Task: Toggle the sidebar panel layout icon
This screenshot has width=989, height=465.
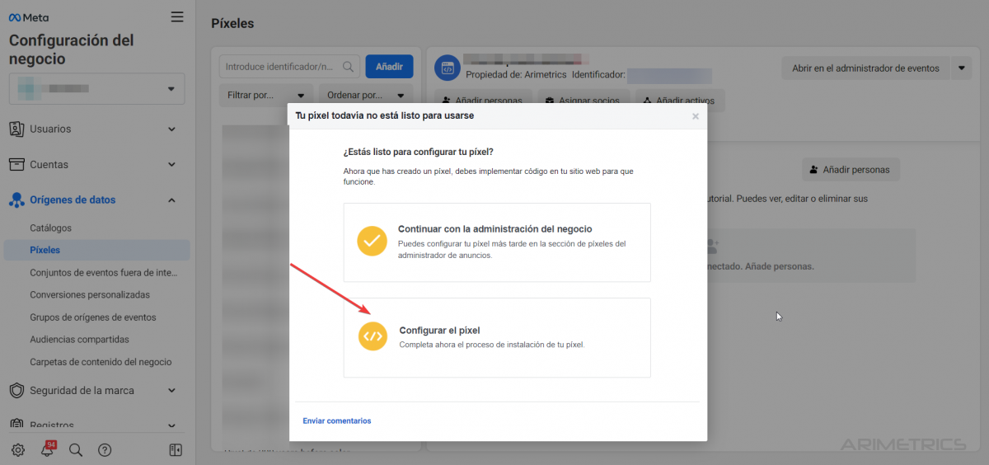Action: [176, 449]
